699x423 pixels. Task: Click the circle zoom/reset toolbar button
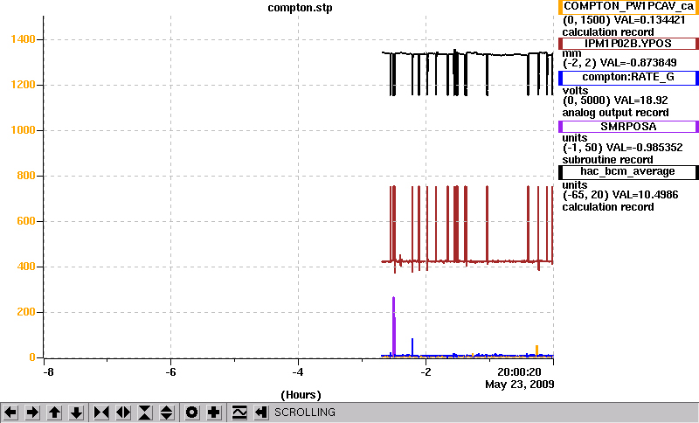click(x=191, y=413)
